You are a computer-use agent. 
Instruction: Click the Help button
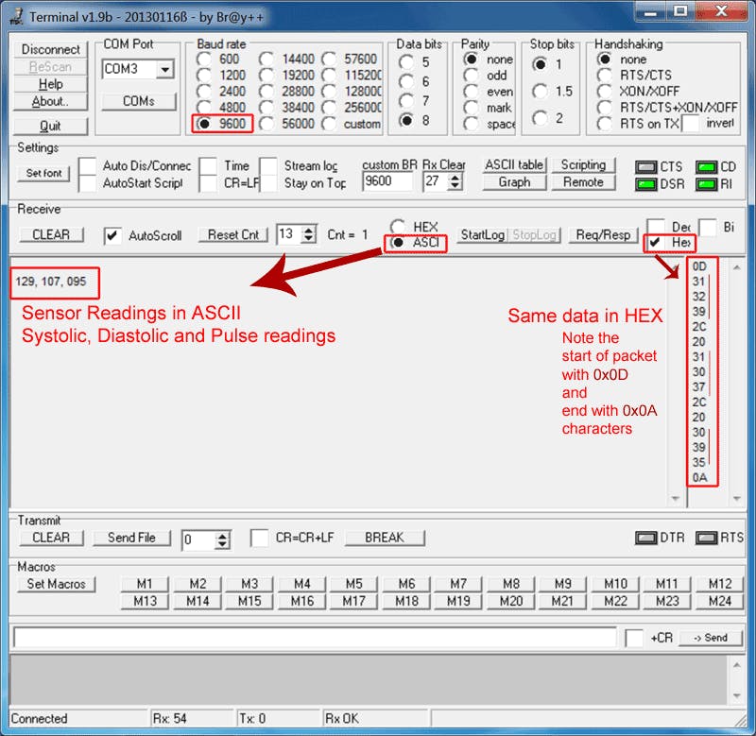51,84
